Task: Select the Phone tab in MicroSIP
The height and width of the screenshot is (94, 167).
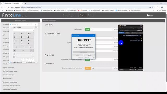Action: click(11, 27)
